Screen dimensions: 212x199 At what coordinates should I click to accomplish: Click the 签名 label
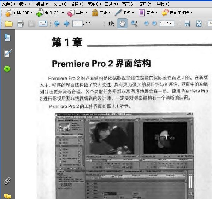(127, 13)
